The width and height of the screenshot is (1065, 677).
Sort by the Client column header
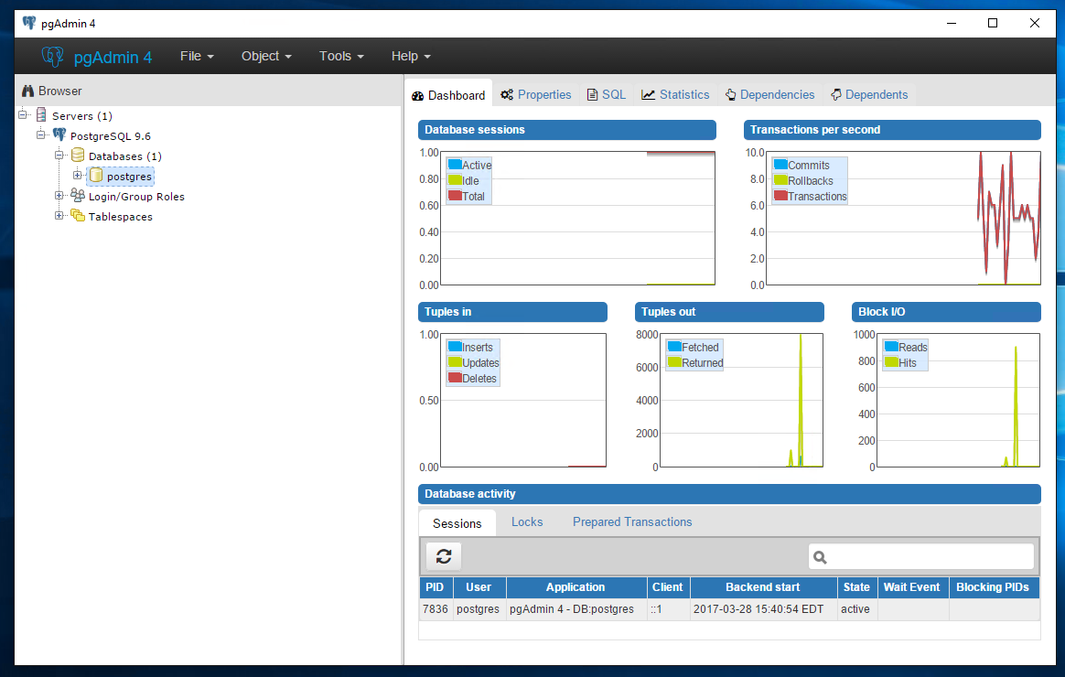click(668, 587)
